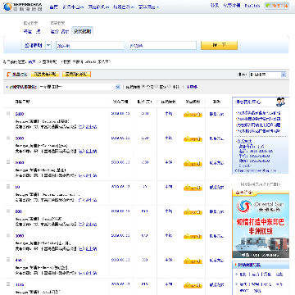Click the customer service agents icon in sidebar
295x295 pixels.
click(x=280, y=102)
